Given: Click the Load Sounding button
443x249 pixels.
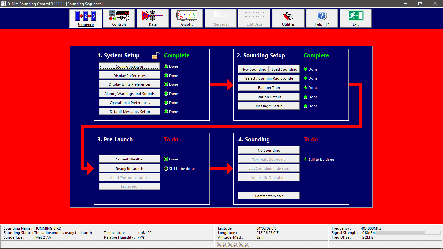Looking at the screenshot, I should tap(284, 69).
